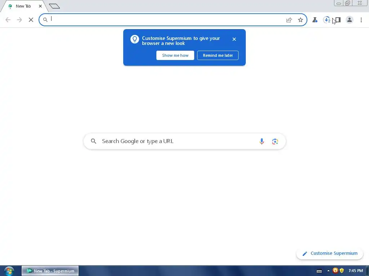
Task: Close the New Tab tab
Action: coord(40,6)
